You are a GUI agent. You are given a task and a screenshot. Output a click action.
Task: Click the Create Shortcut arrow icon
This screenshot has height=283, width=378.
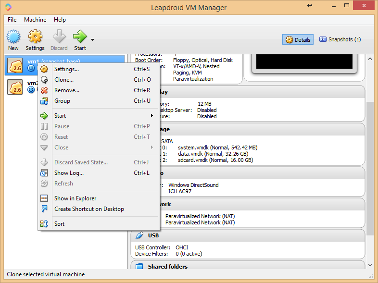point(44,209)
